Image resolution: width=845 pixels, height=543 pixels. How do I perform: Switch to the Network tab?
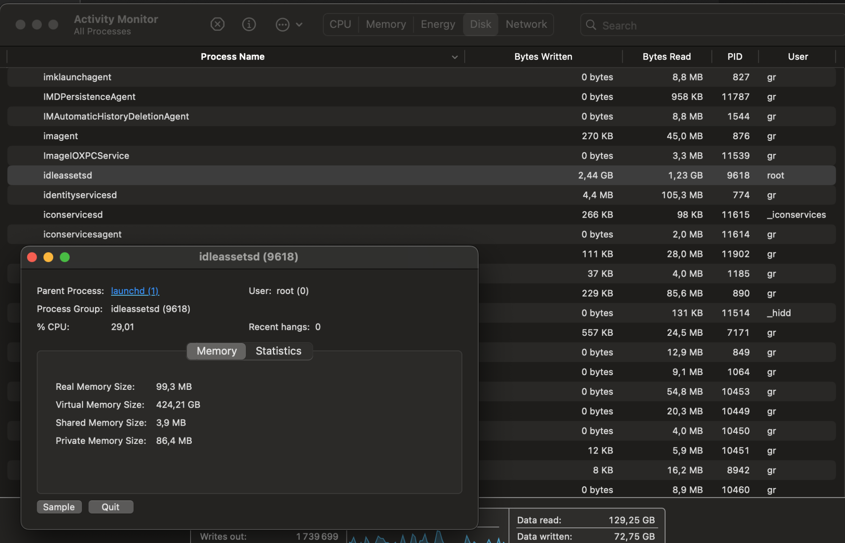(526, 24)
